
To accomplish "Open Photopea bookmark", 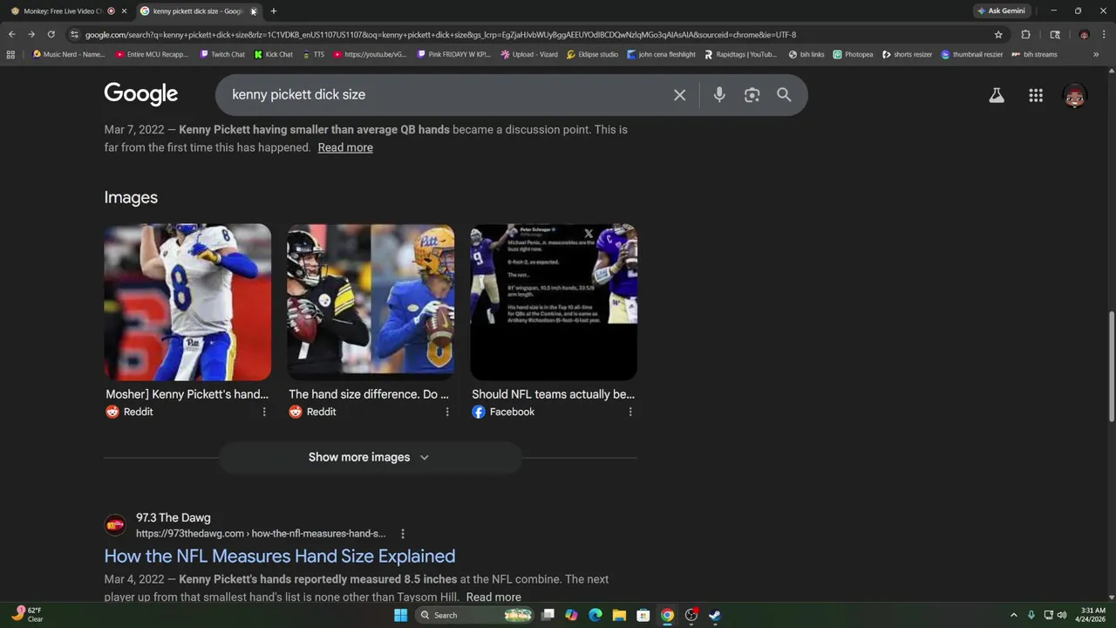I will (853, 54).
